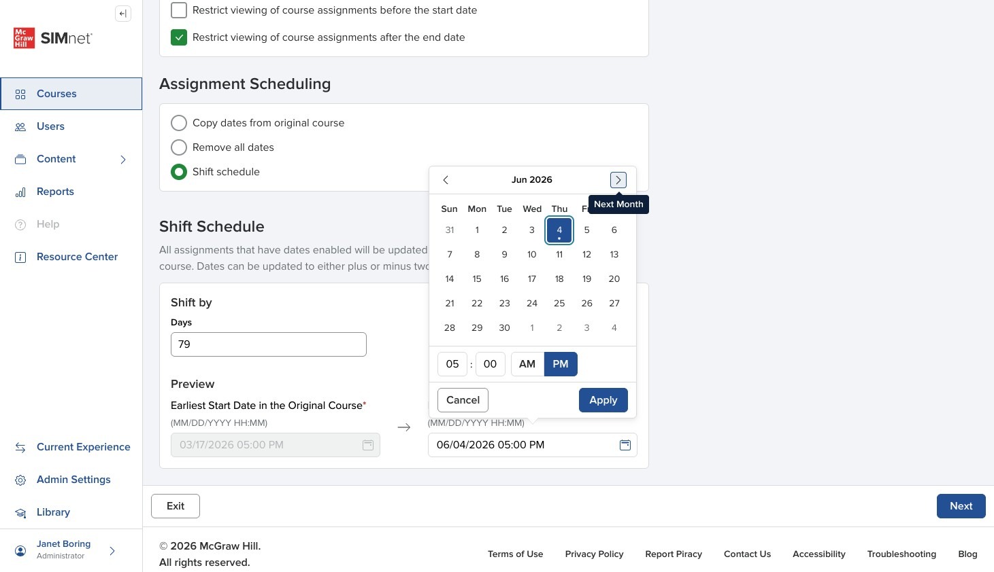Click the Library graduation cap icon

[x=20, y=512]
